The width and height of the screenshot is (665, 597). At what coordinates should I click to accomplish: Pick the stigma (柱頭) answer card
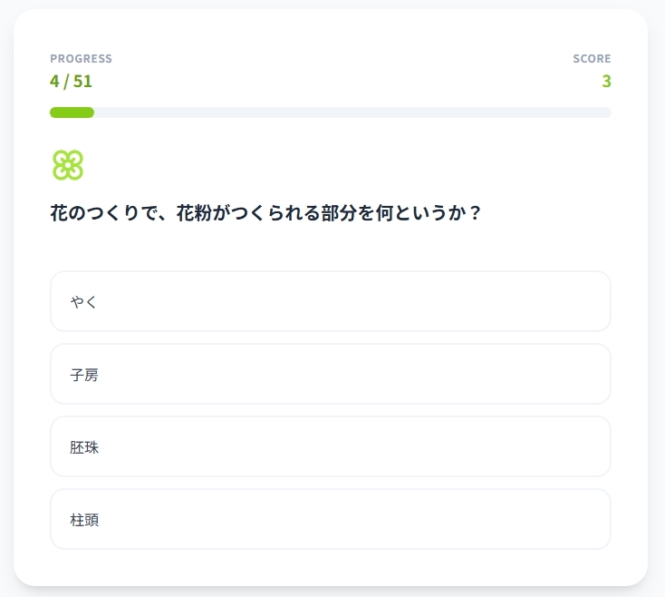pyautogui.click(x=331, y=519)
